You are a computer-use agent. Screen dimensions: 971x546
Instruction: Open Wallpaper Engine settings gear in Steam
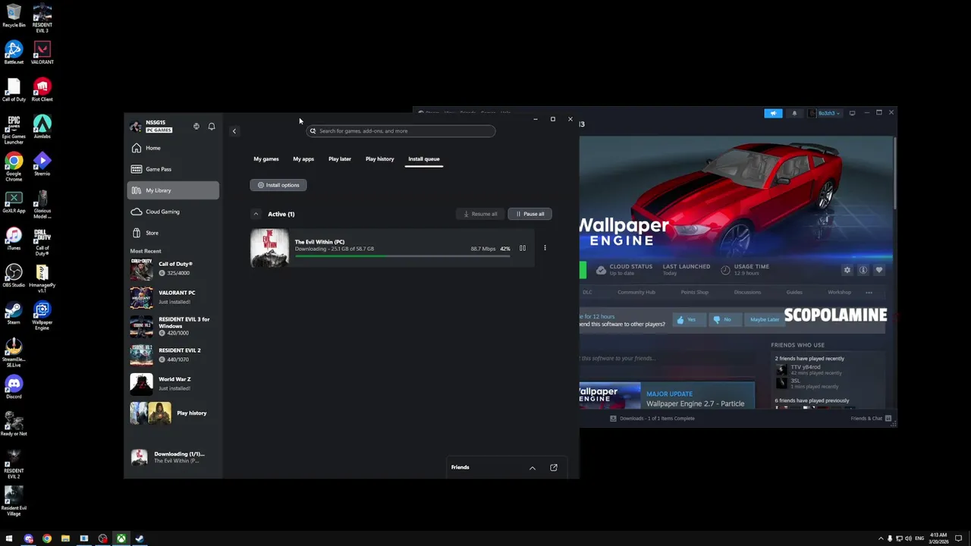(x=847, y=270)
